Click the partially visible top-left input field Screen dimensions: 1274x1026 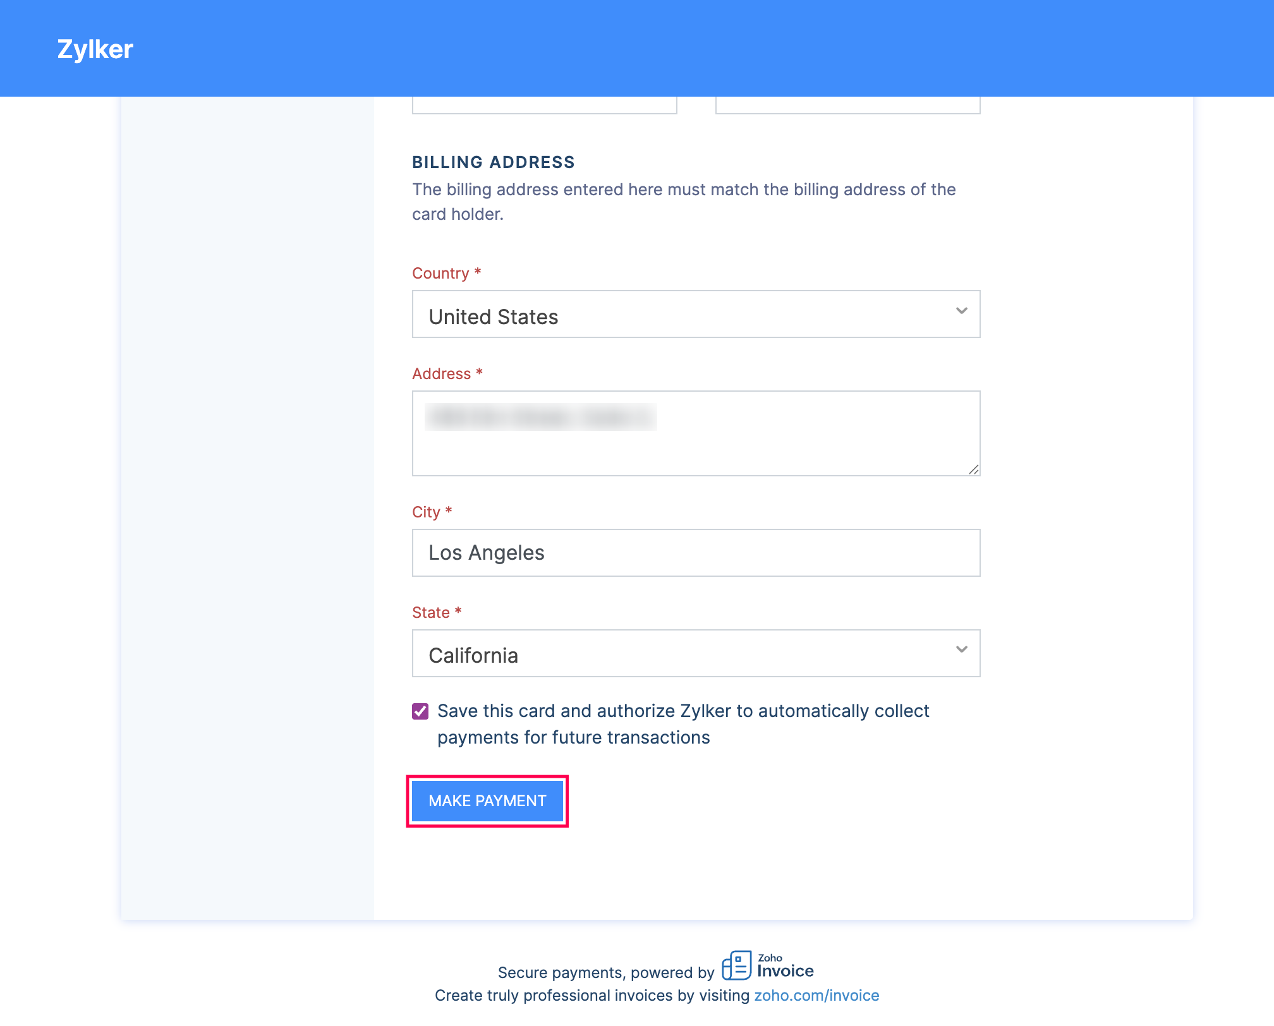tap(544, 105)
